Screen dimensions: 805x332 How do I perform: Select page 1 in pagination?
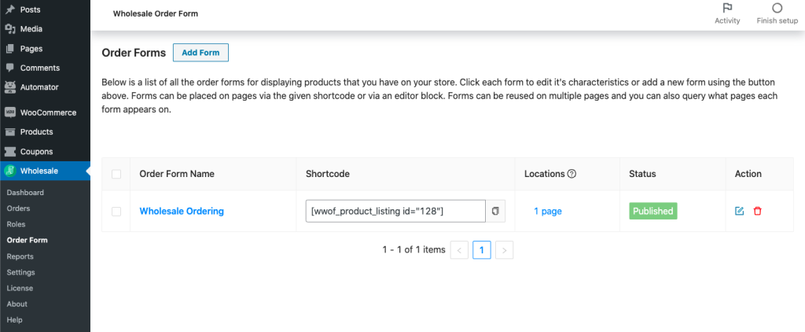(482, 250)
